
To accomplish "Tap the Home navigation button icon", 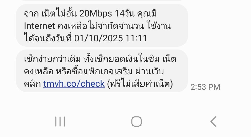I will point(137,122).
